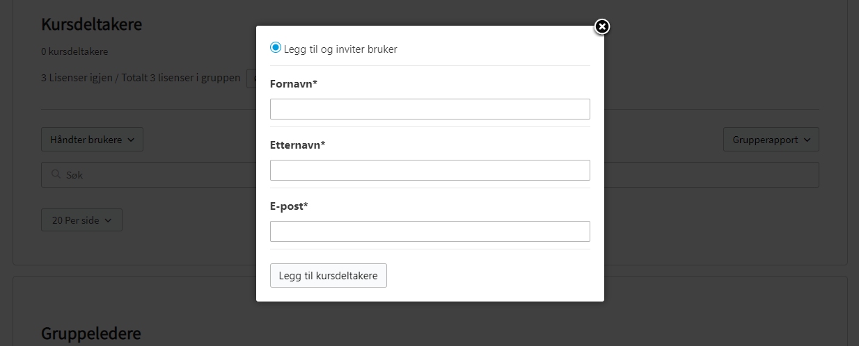
Task: Click the chevron arrow on Grupperapport
Action: (807, 140)
